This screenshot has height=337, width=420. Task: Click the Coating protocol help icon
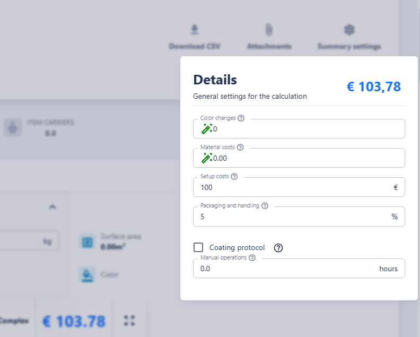[278, 248]
